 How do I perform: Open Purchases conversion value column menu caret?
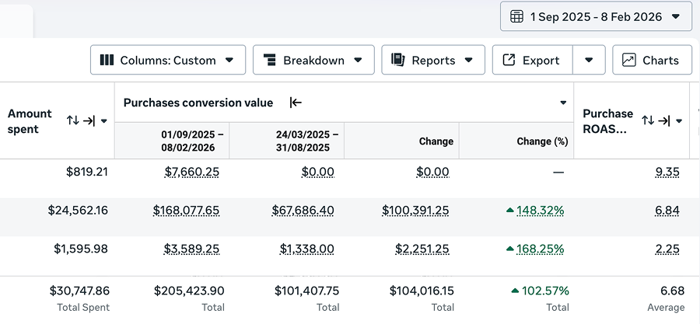point(563,103)
